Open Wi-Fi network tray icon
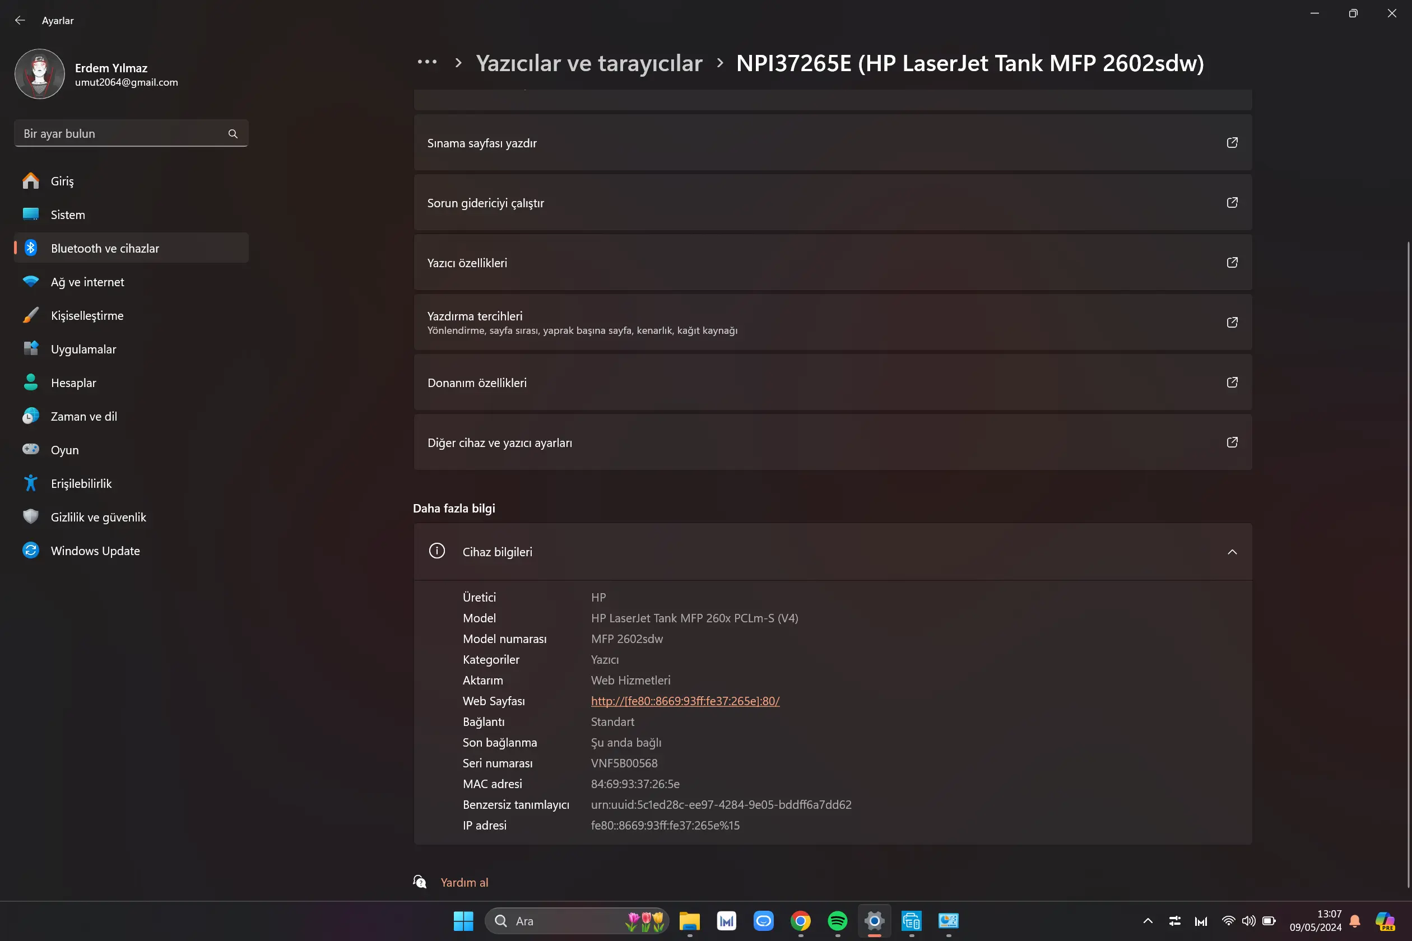The width and height of the screenshot is (1412, 941). [x=1228, y=921]
